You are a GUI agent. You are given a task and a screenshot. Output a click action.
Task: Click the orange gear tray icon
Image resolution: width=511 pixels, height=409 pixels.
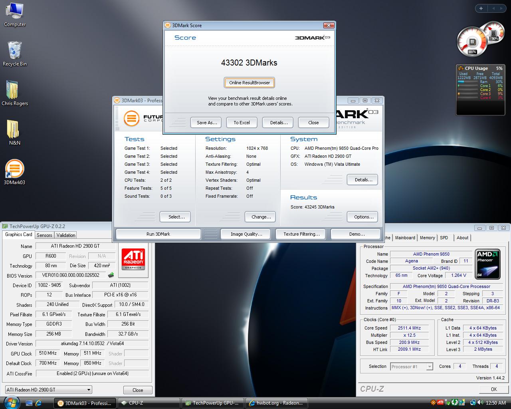434,403
